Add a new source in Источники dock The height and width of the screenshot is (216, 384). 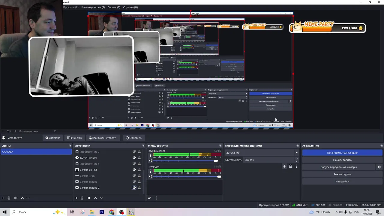[x=76, y=198]
